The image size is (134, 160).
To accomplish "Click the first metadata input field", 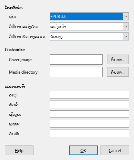I will tap(89, 95).
